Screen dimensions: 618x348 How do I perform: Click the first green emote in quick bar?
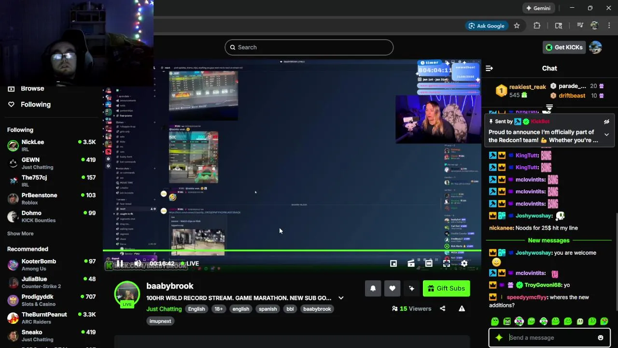point(495,321)
